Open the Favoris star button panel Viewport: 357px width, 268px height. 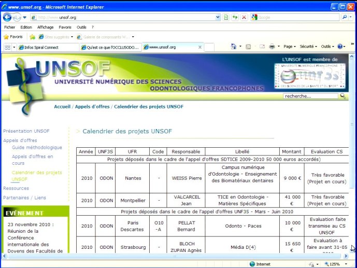point(13,37)
